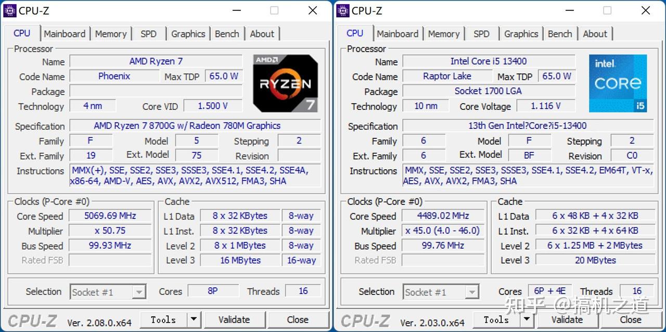
Task: Click the AMD logo above the Ryzen badge
Action: pyautogui.click(x=266, y=60)
